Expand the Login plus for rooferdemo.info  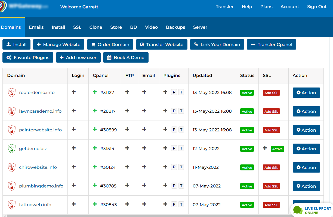(74, 92)
